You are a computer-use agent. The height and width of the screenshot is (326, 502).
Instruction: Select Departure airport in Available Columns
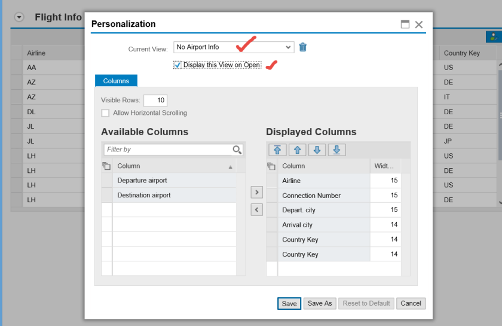pos(142,181)
